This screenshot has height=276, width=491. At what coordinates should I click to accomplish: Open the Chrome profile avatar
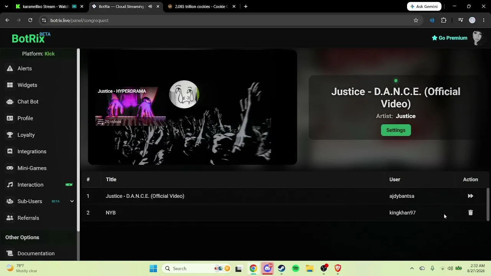pyautogui.click(x=472, y=20)
